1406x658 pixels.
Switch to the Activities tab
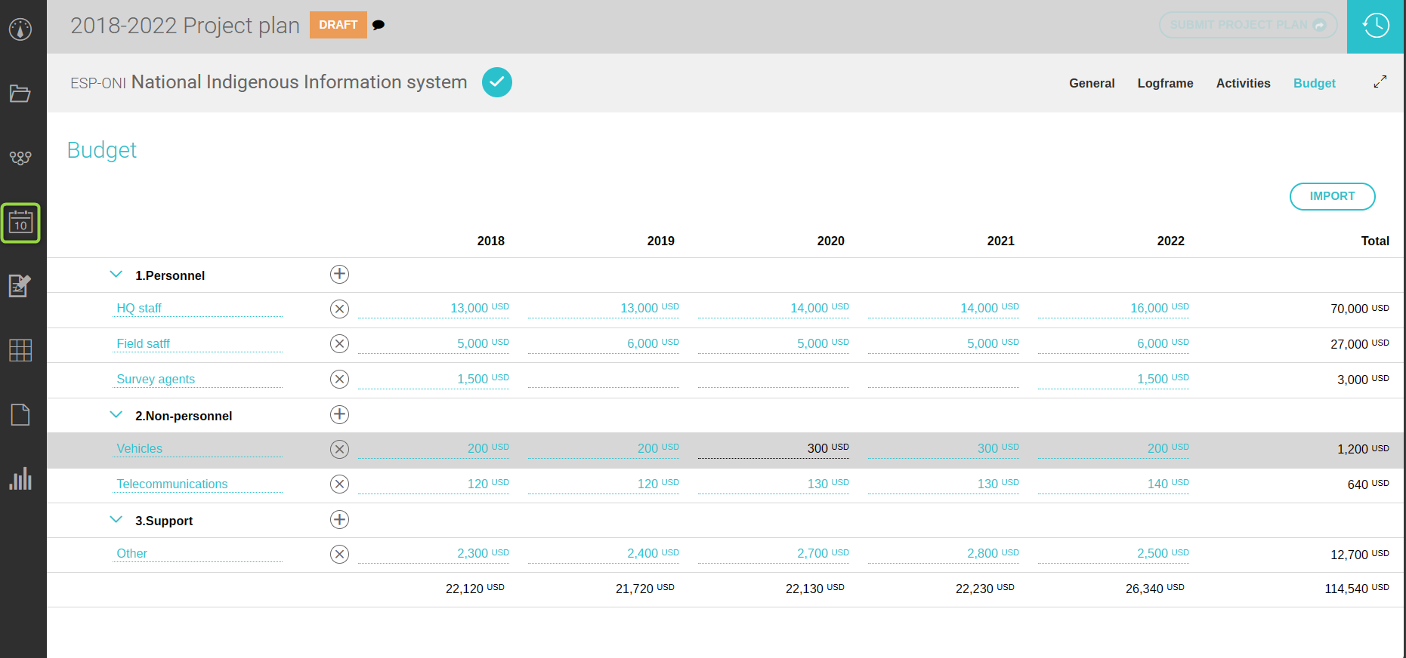coord(1244,83)
